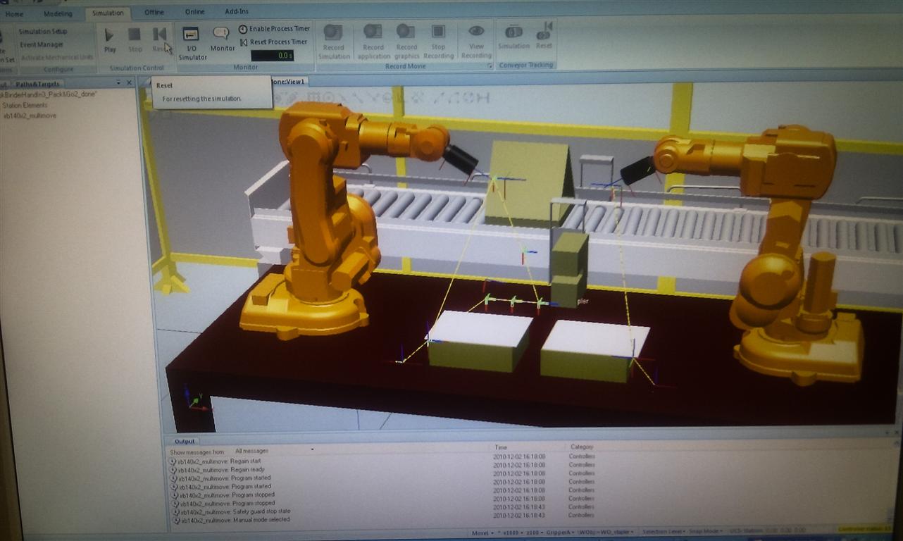The image size is (903, 541).
Task: Open the I/O Simulator
Action: coord(191,43)
